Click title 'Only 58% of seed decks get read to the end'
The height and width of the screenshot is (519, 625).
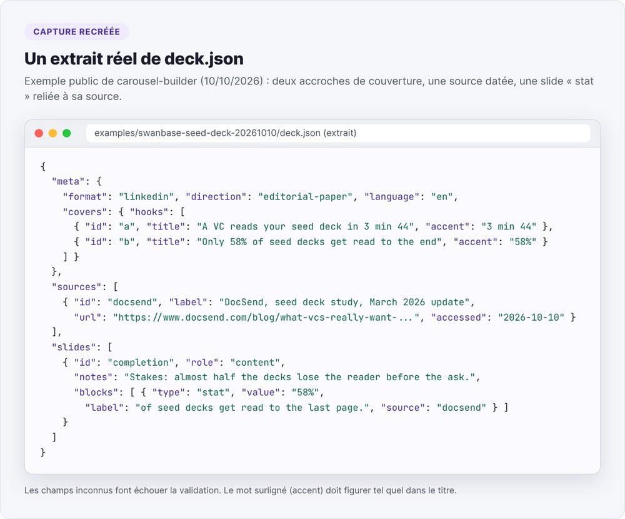pos(319,242)
